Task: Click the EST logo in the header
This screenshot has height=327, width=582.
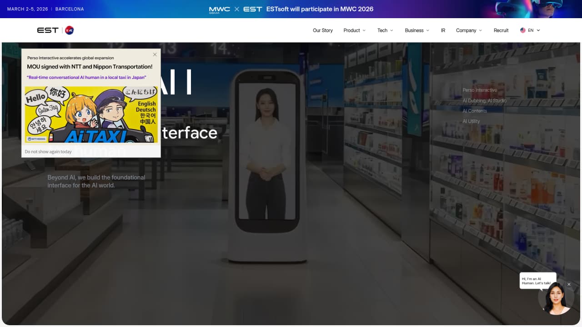Action: (x=48, y=30)
